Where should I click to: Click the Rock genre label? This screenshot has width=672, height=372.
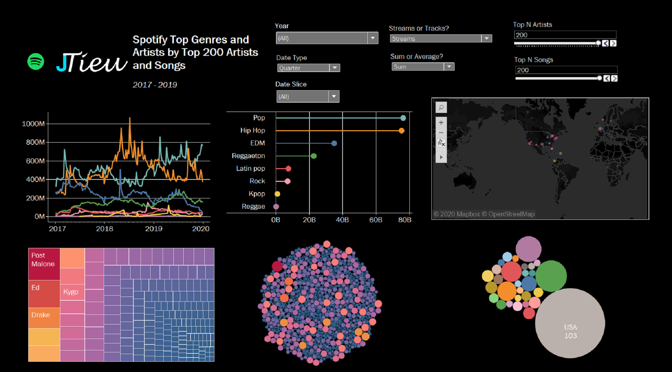257,181
